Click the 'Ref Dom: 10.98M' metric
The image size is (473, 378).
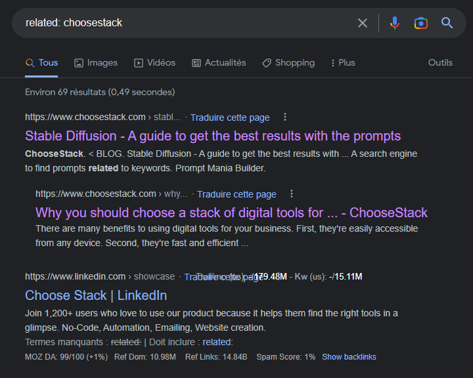[145, 357]
